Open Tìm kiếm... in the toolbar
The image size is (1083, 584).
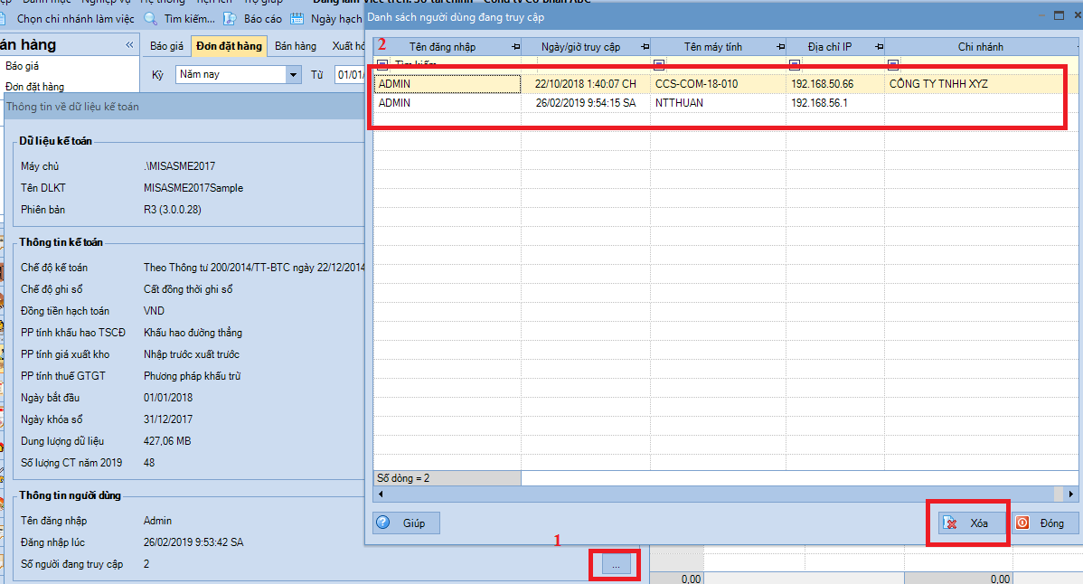pos(189,19)
